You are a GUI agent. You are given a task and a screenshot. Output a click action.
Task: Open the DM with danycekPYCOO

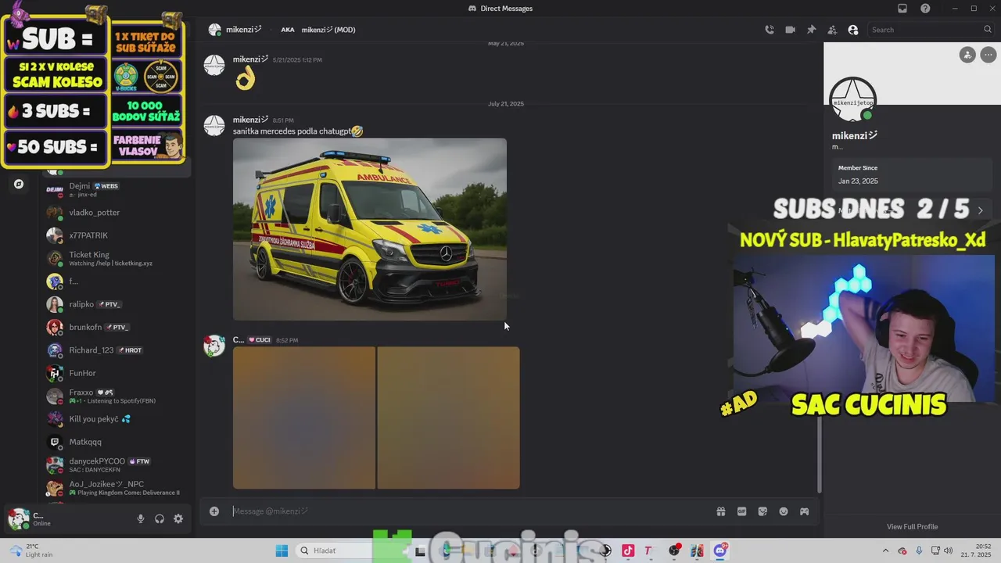115,464
